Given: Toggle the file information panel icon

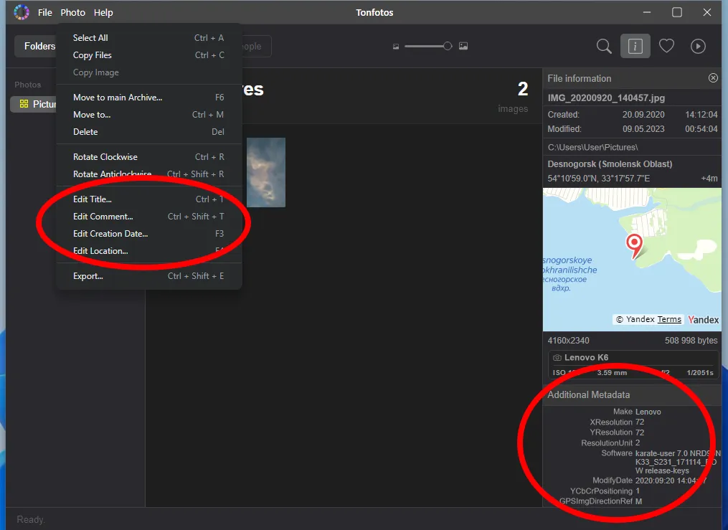Looking at the screenshot, I should pyautogui.click(x=635, y=46).
